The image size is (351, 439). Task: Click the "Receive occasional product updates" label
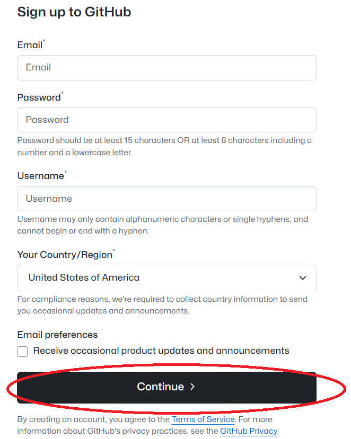pyautogui.click(x=161, y=351)
